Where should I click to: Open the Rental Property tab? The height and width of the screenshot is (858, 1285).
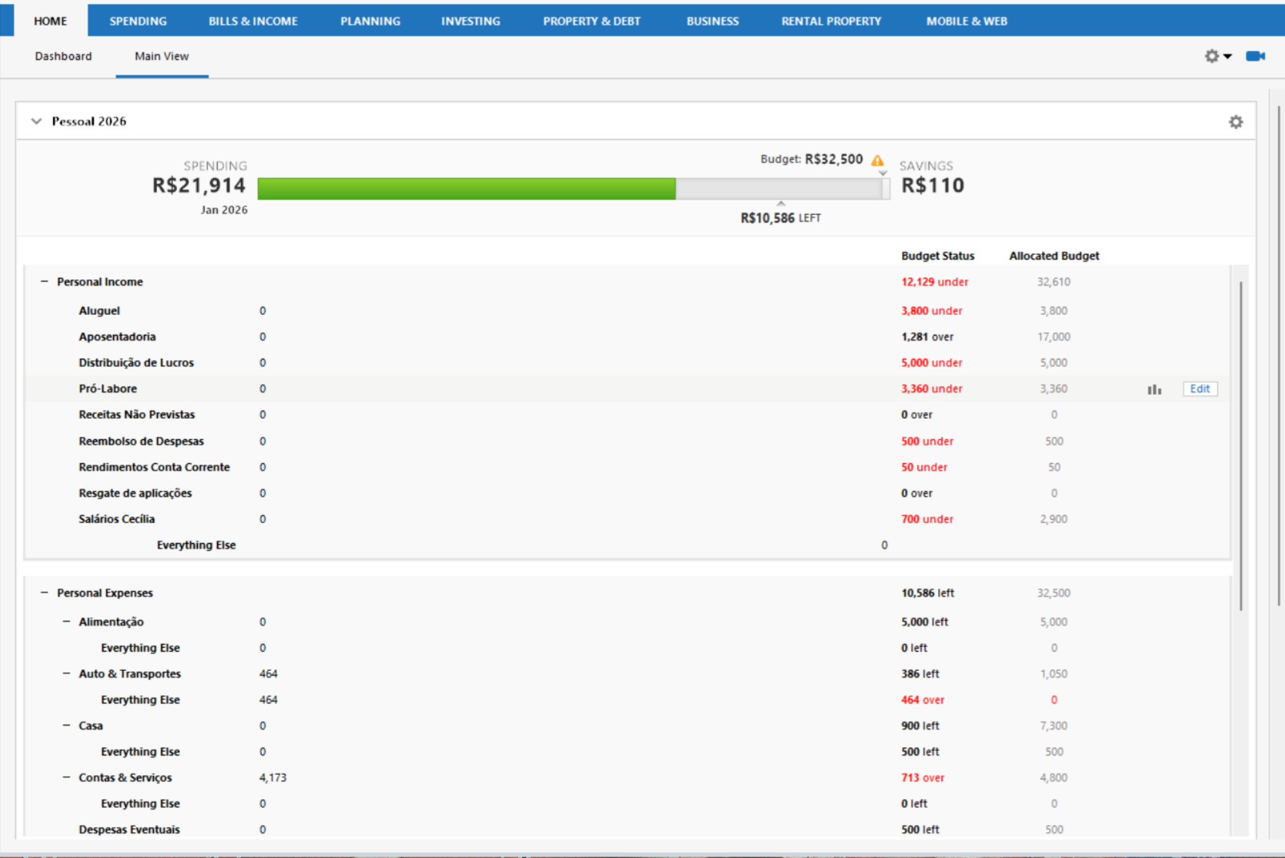tap(830, 21)
